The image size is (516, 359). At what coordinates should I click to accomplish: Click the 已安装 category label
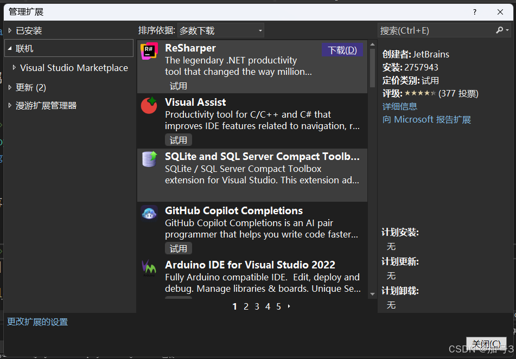click(29, 30)
